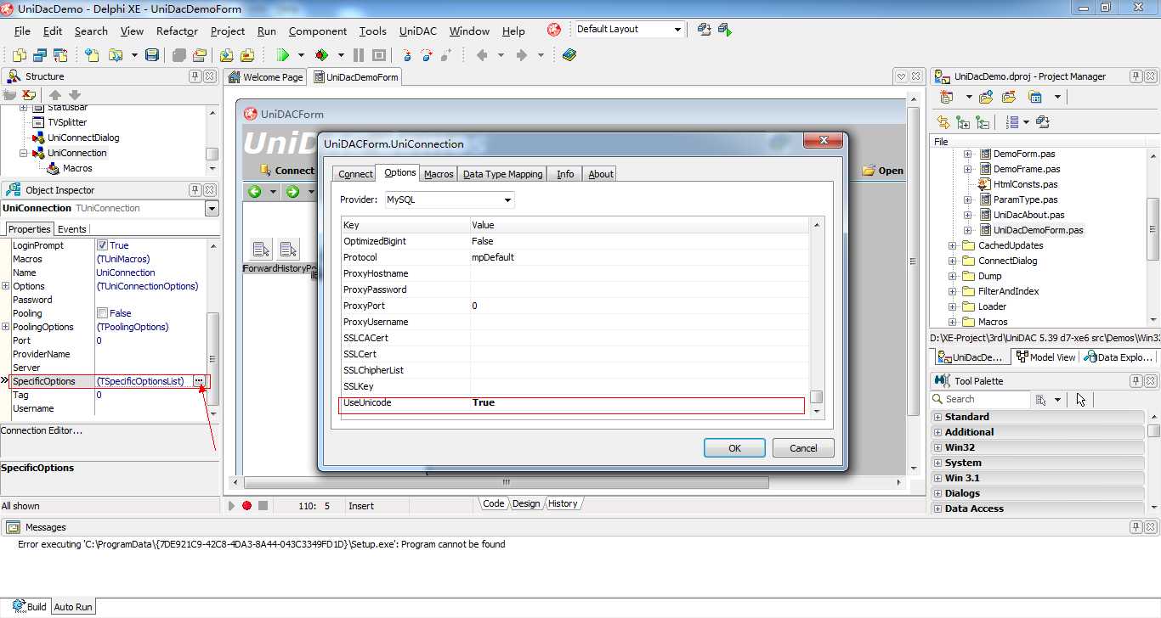Click the options list vertical scrollbar thumb

[817, 396]
